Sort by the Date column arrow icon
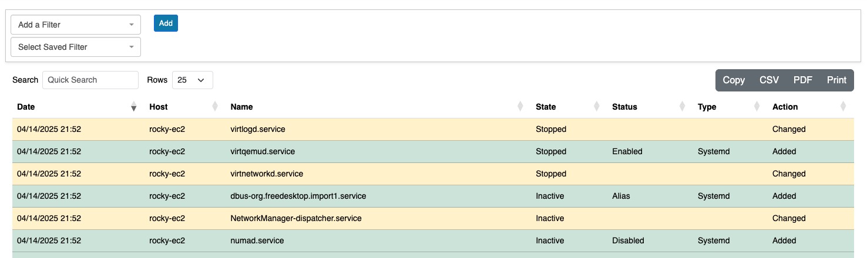This screenshot has width=867, height=258. coord(133,107)
